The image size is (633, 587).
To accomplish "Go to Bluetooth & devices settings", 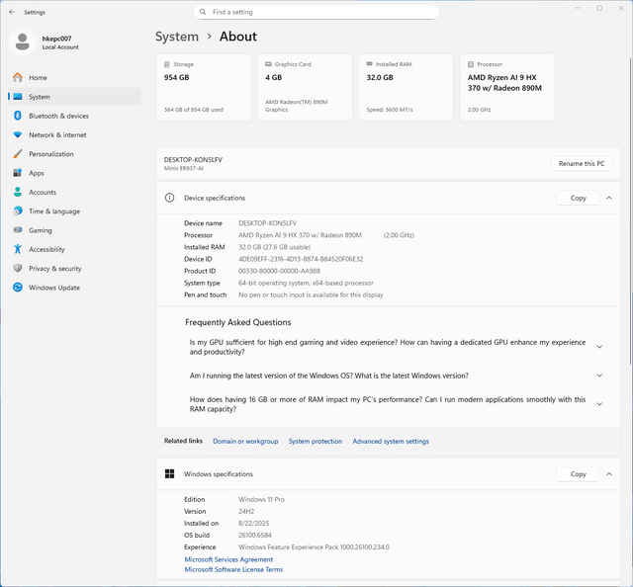I will 75,116.
